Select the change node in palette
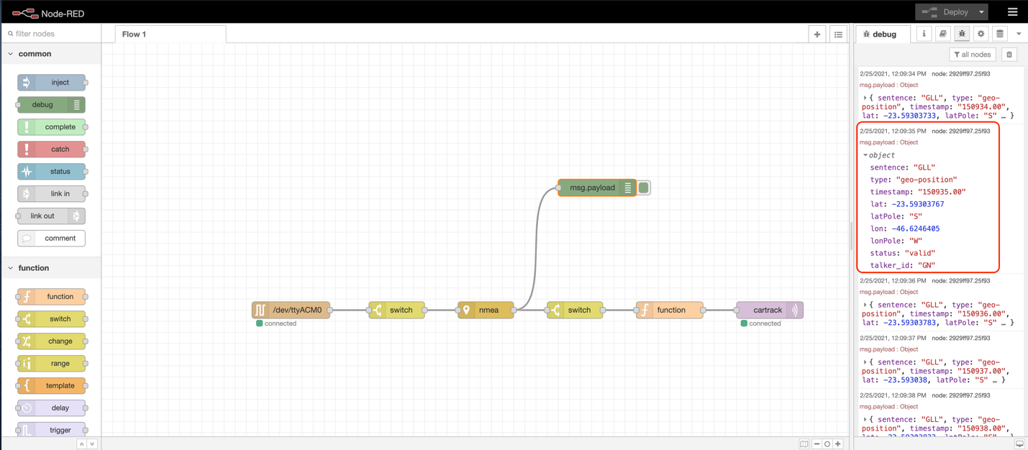1028x450 pixels. 52,341
